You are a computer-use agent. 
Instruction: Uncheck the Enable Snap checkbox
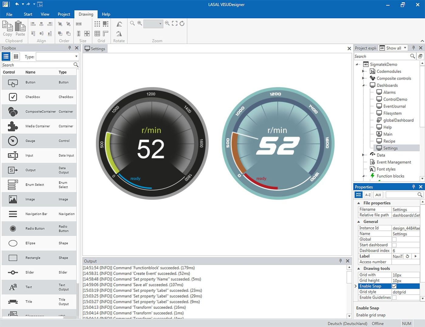pyautogui.click(x=394, y=286)
